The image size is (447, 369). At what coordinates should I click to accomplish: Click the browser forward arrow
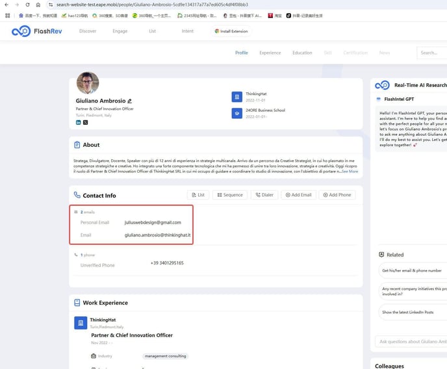[x=17, y=5]
